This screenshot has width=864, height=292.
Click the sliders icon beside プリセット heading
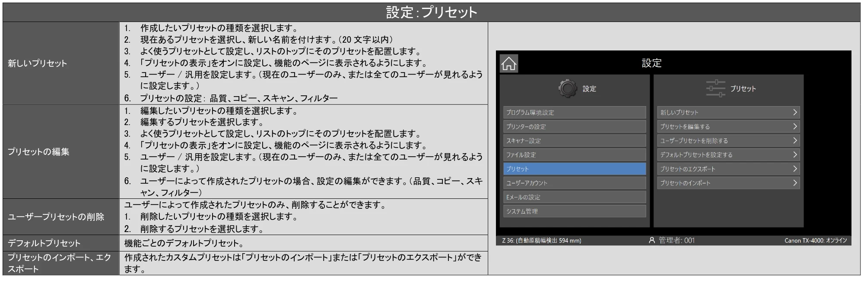[x=715, y=88]
